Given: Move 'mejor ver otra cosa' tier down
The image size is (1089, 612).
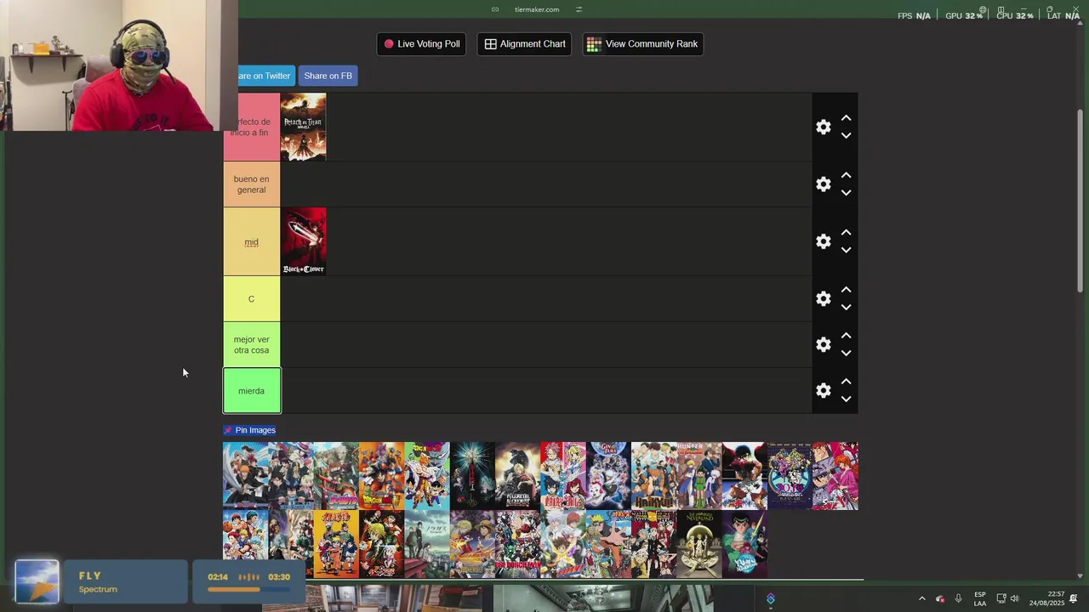Looking at the screenshot, I should pos(846,354).
